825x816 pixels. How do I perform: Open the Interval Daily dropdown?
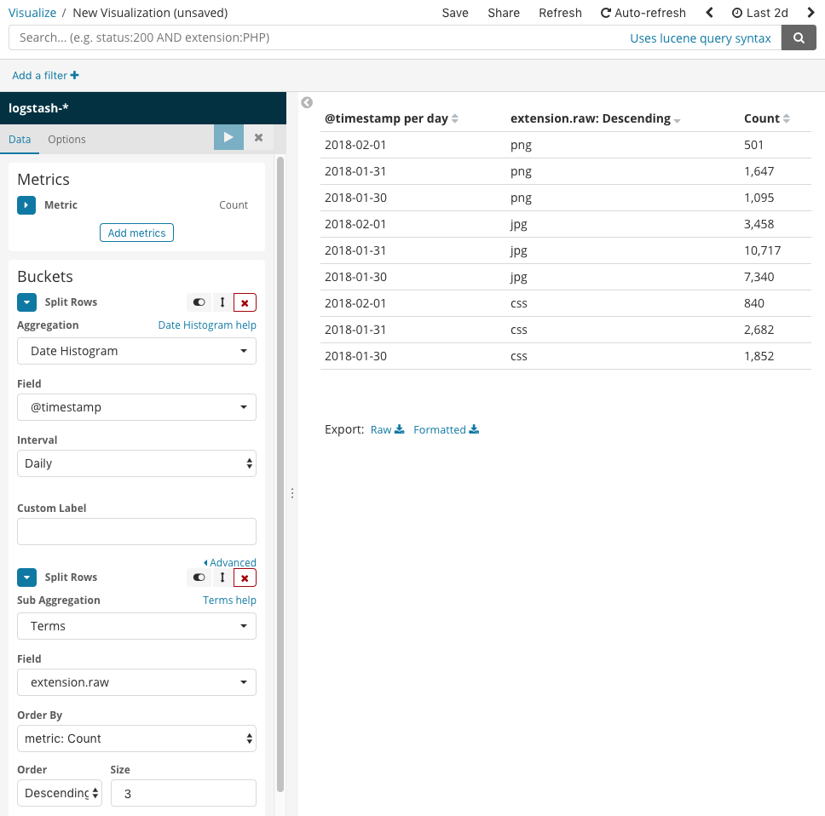pyautogui.click(x=137, y=463)
